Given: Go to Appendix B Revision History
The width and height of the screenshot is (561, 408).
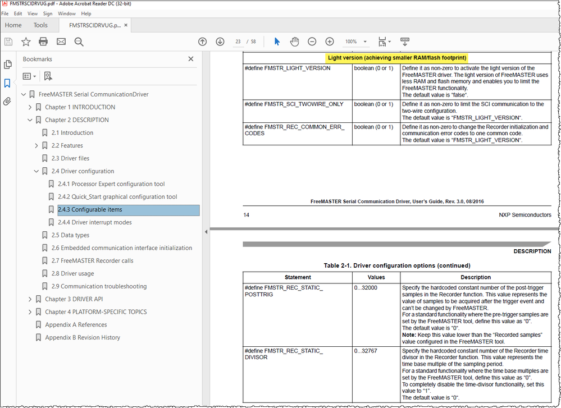Looking at the screenshot, I should (x=83, y=337).
